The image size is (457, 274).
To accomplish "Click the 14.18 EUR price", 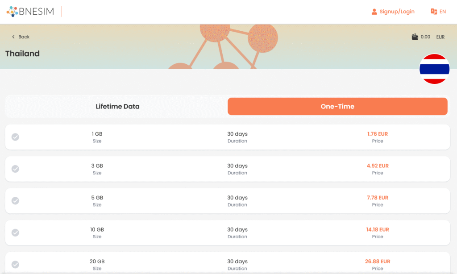I will (x=378, y=230).
